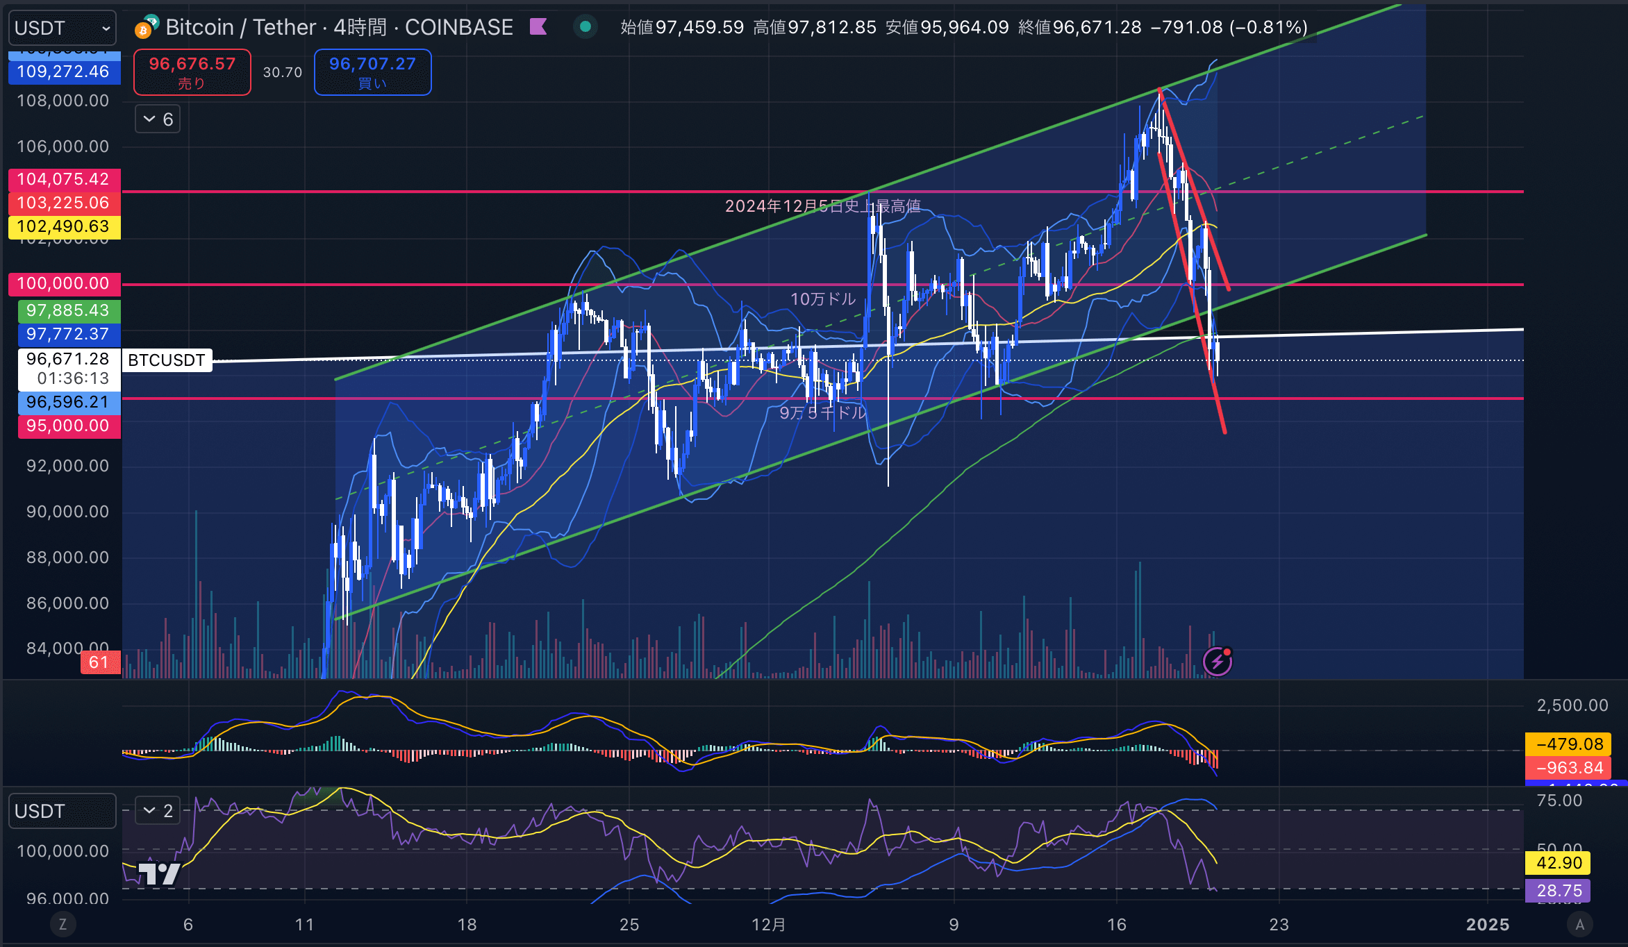Viewport: 1628px width, 947px height.
Task: Click the 103,225.06 red price label
Action: click(64, 203)
